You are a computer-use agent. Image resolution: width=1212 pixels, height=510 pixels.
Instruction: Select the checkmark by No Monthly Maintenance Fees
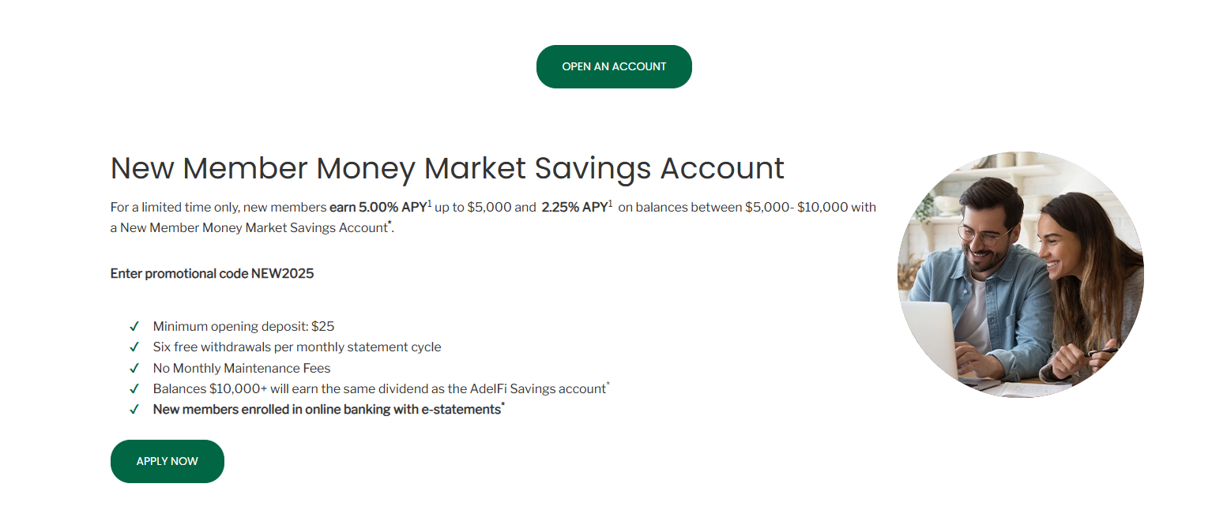pos(134,368)
